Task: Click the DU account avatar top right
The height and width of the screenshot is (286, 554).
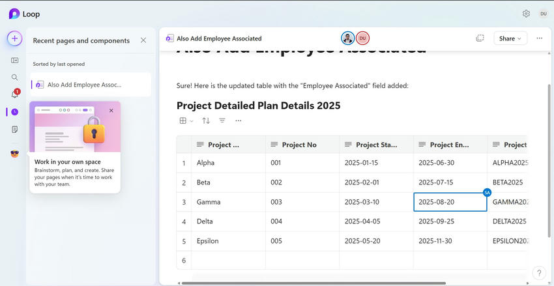Action: click(x=543, y=14)
